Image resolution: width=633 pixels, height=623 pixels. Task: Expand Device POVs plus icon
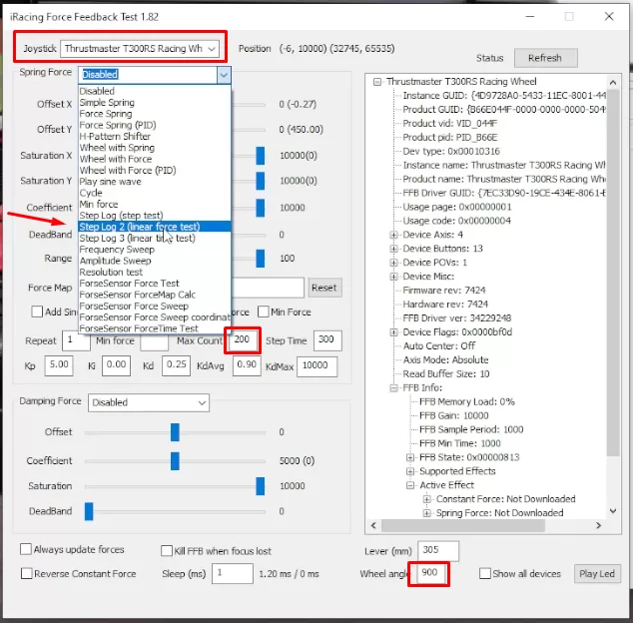[393, 263]
